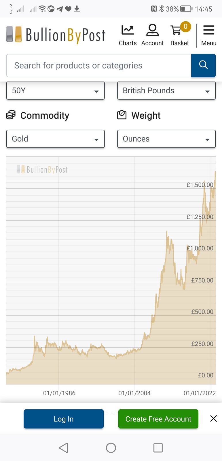Tap the magnifier search button
Screen dimensions: 222x461
(203, 65)
